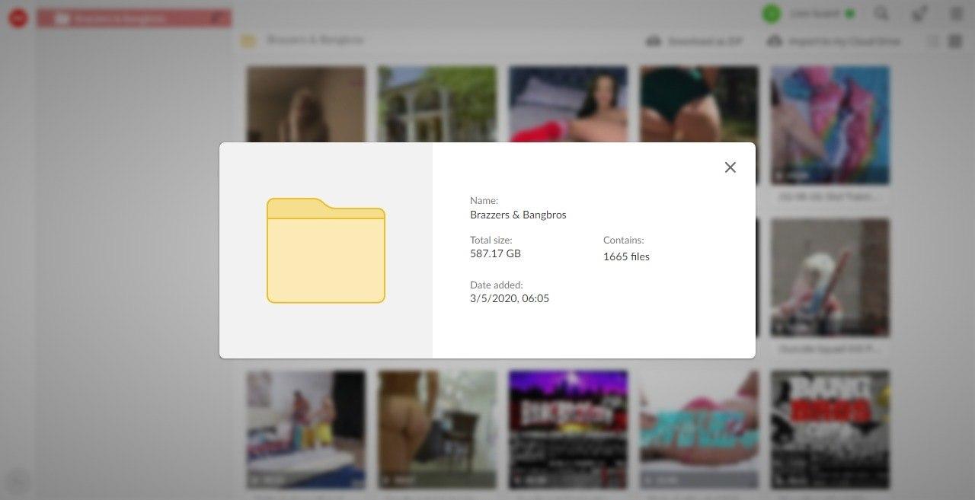Viewport: 975px width, 500px height.
Task: Click Import to my Cloud Drive
Action: click(x=834, y=41)
